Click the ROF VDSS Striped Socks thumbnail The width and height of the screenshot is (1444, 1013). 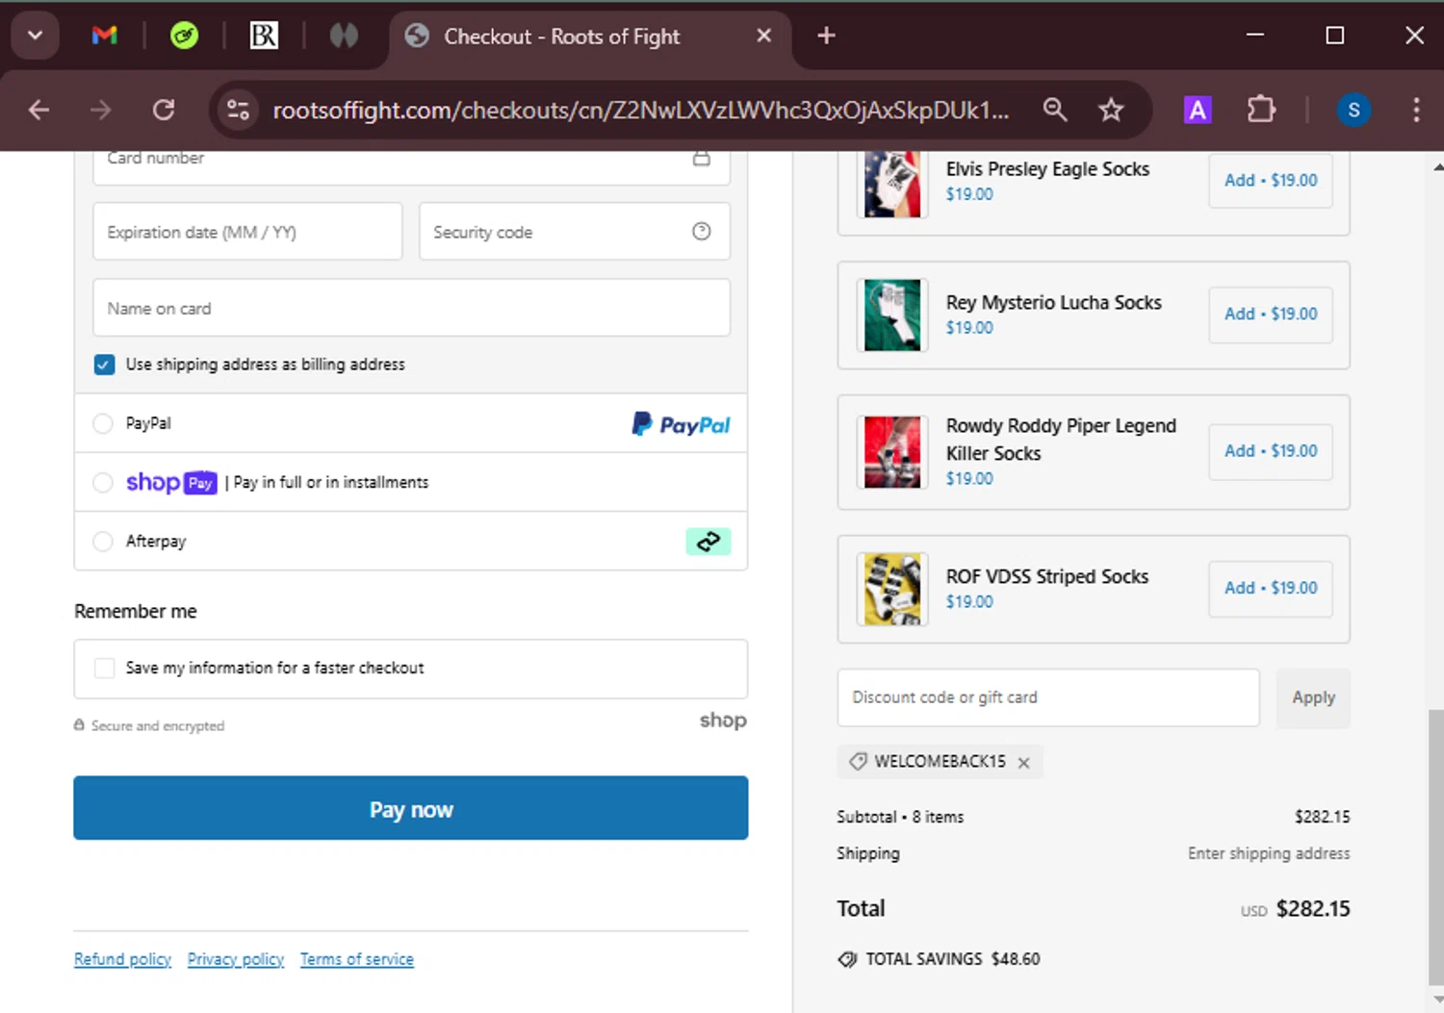click(892, 589)
